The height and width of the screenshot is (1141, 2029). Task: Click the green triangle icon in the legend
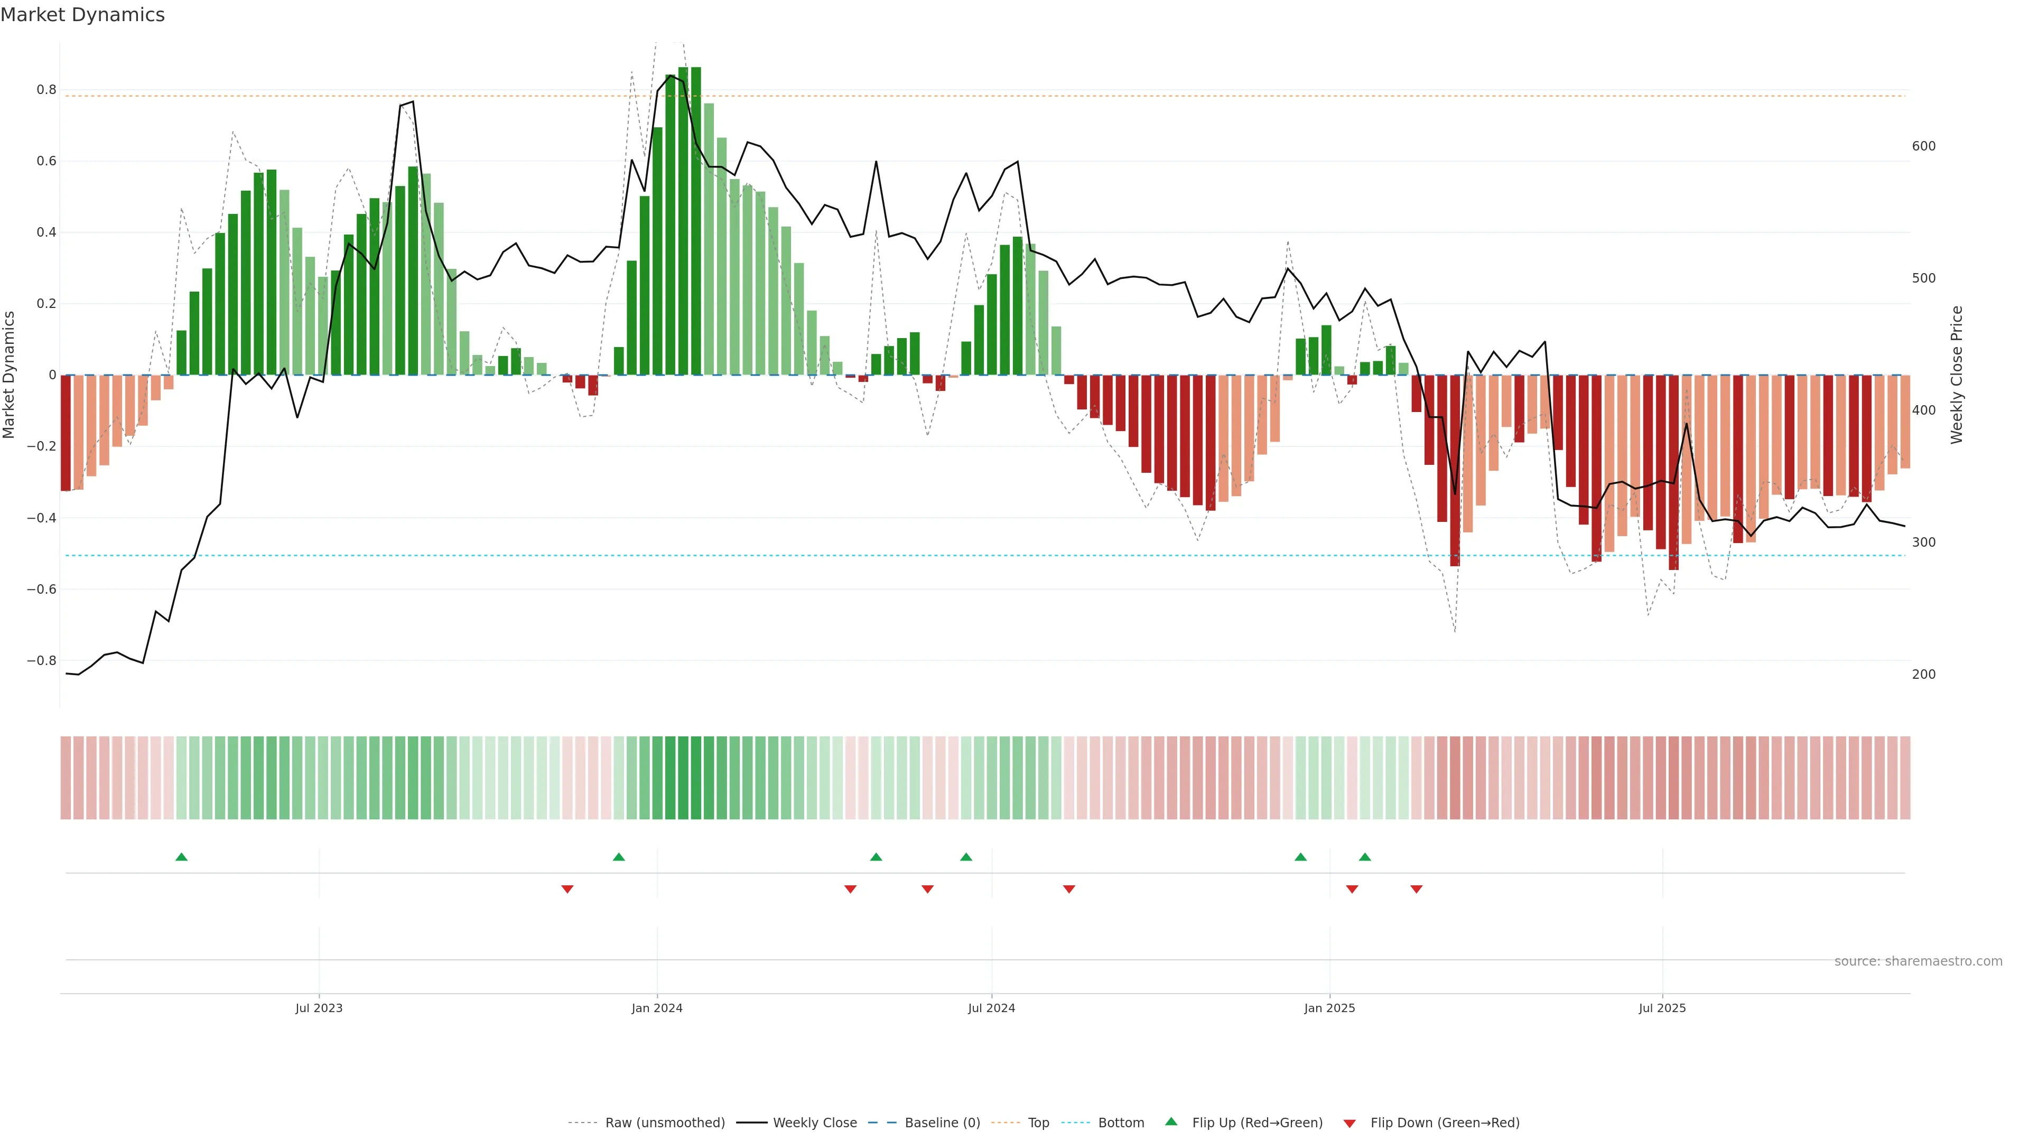tap(1171, 1121)
